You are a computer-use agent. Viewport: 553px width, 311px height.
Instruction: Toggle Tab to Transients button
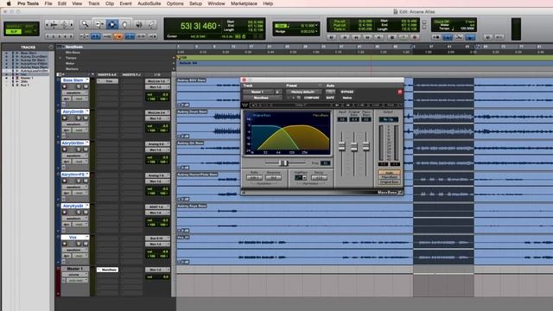point(95,36)
